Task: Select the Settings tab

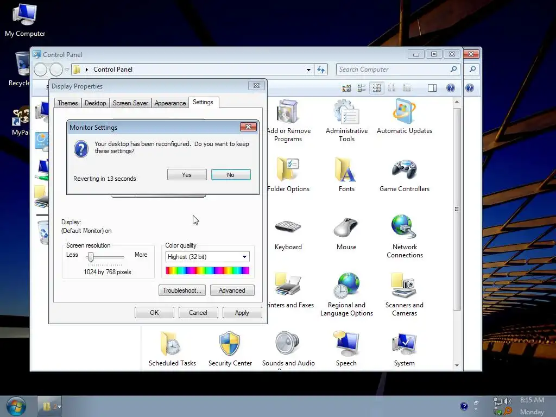Action: click(203, 102)
